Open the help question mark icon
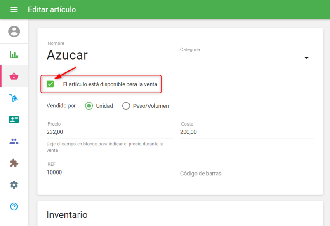The height and width of the screenshot is (226, 330). coord(14,207)
